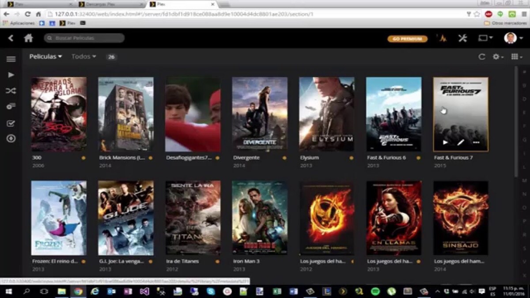Open the user account avatar dropdown
The height and width of the screenshot is (298, 530).
[511, 38]
